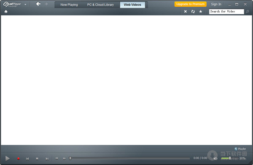Click the Upgrade to Premium button
This screenshot has height=165, width=253.
pos(191,4)
